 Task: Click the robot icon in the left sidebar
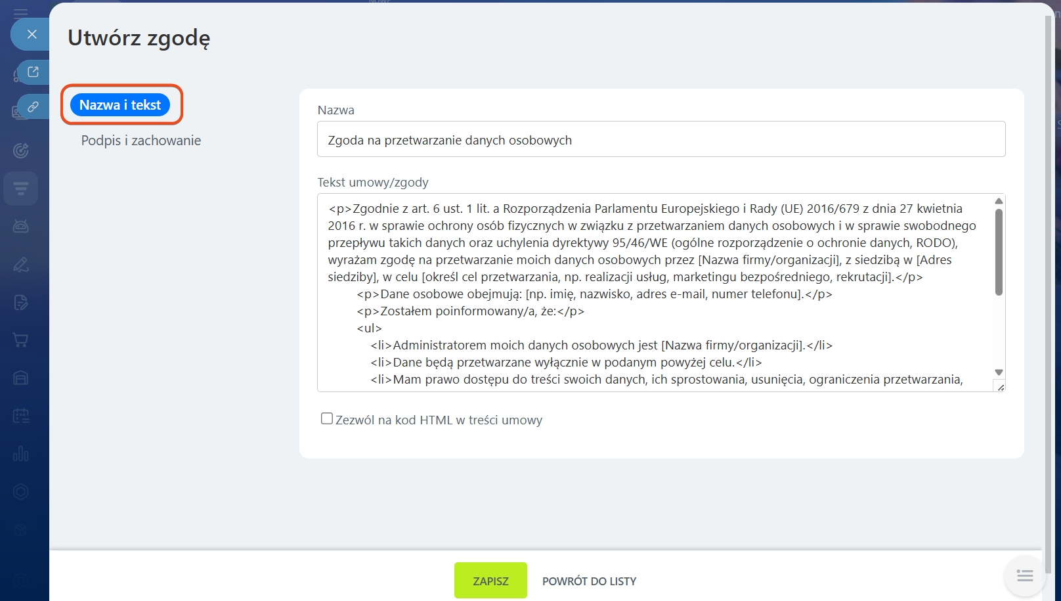[21, 227]
